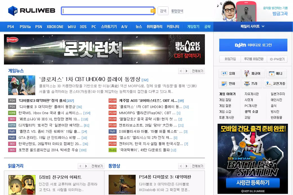Viewport: 293px width, 195px height.
Task: Open the '클로저스' 1차 CBT UHD(4K) headline
Action: click(x=90, y=79)
